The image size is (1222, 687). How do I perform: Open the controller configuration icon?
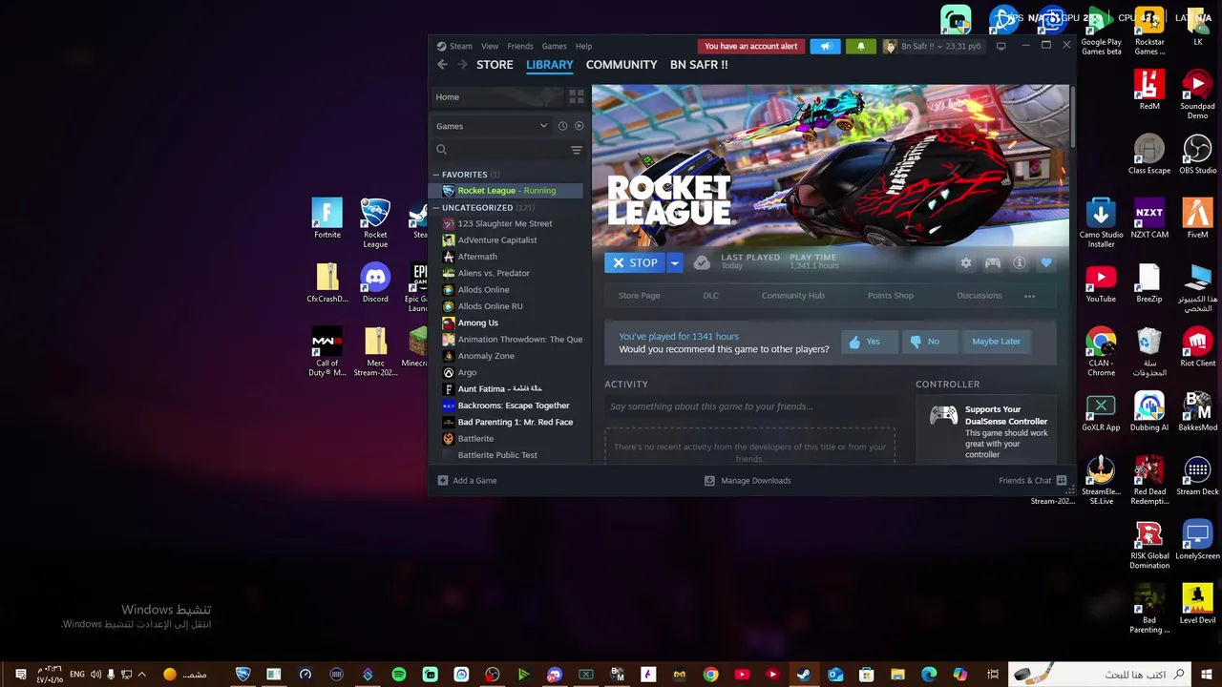coord(993,263)
